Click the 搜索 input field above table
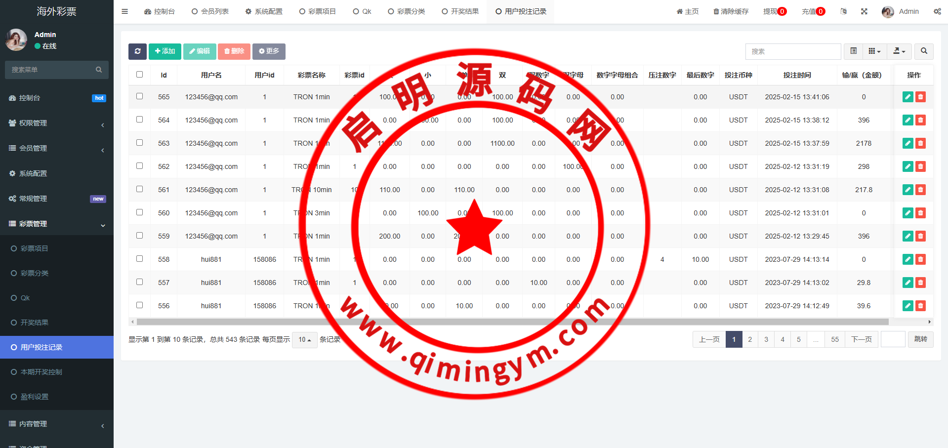948x448 pixels. [x=793, y=51]
